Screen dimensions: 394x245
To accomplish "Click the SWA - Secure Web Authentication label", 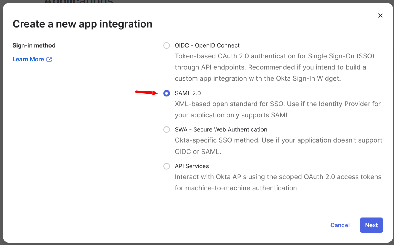I will [221, 129].
